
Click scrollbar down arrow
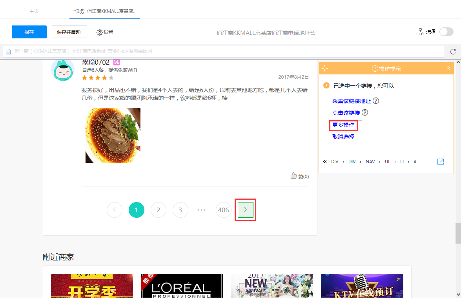(x=458, y=295)
